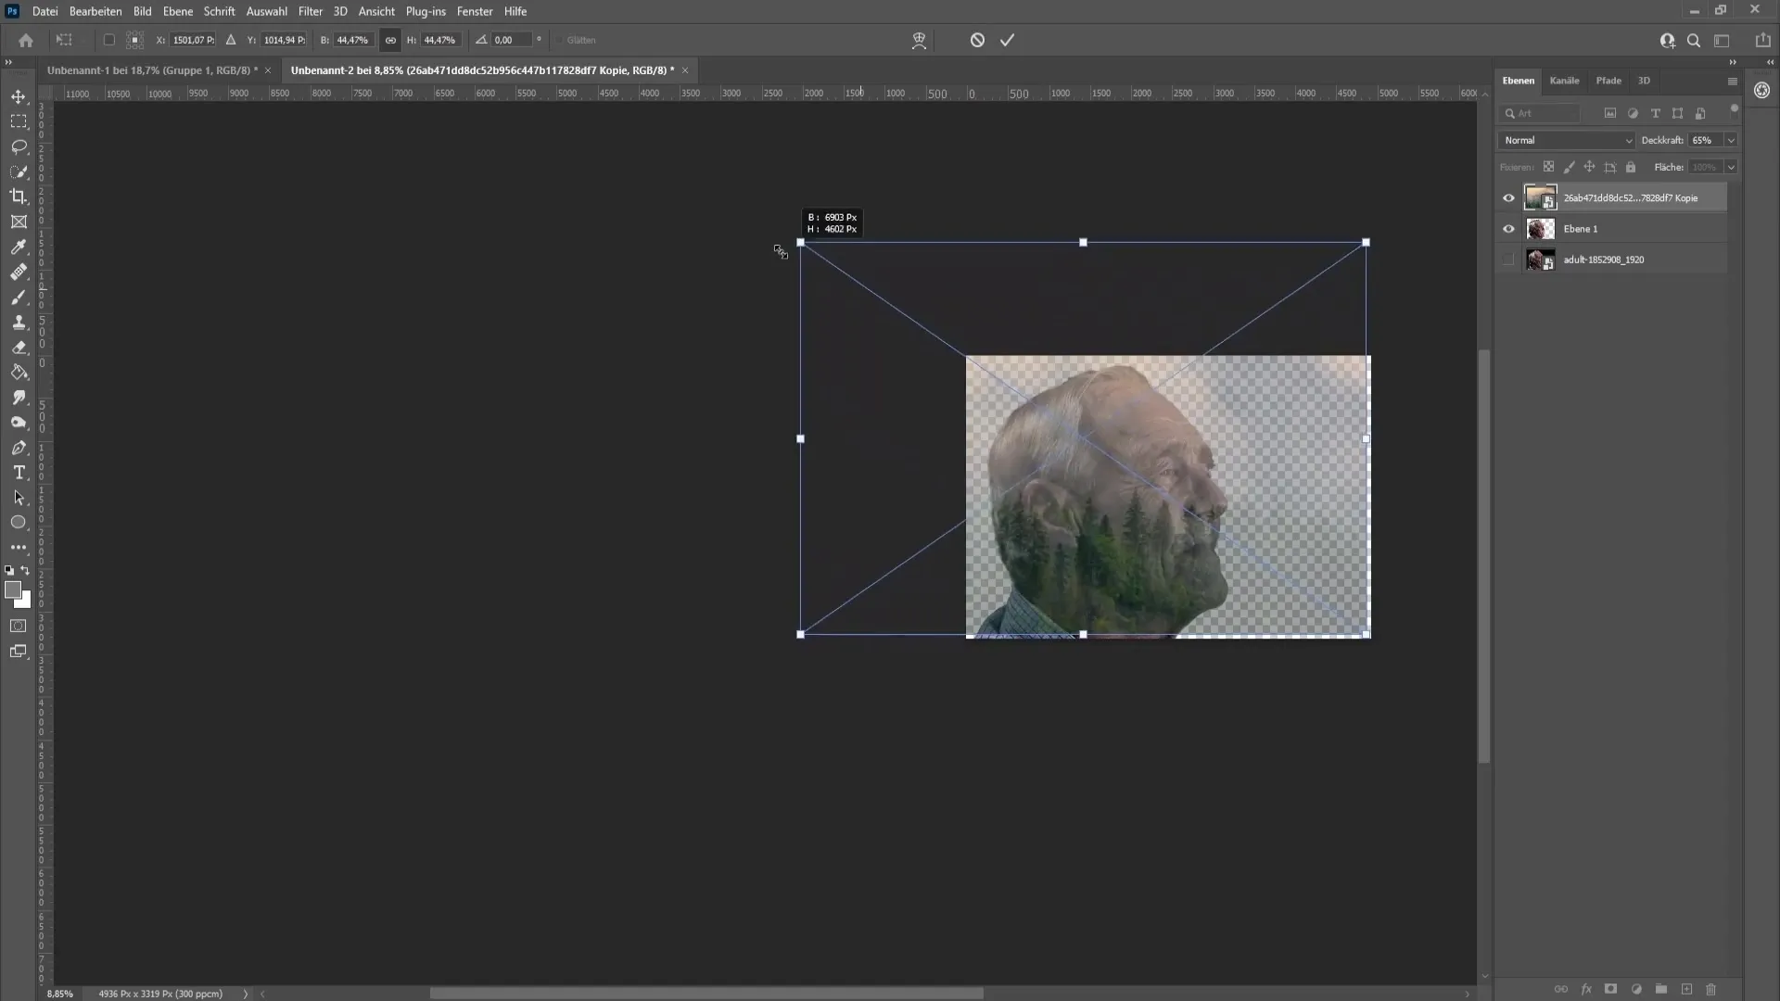Open the Bild menu
The width and height of the screenshot is (1780, 1001).
pos(142,11)
